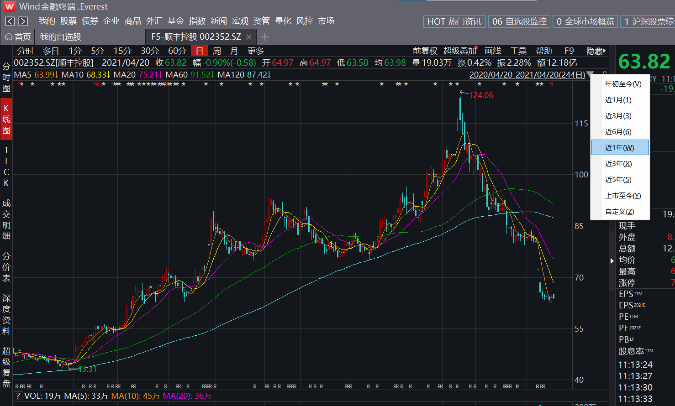
Task: Open the 我的 menu
Action: pyautogui.click(x=47, y=21)
